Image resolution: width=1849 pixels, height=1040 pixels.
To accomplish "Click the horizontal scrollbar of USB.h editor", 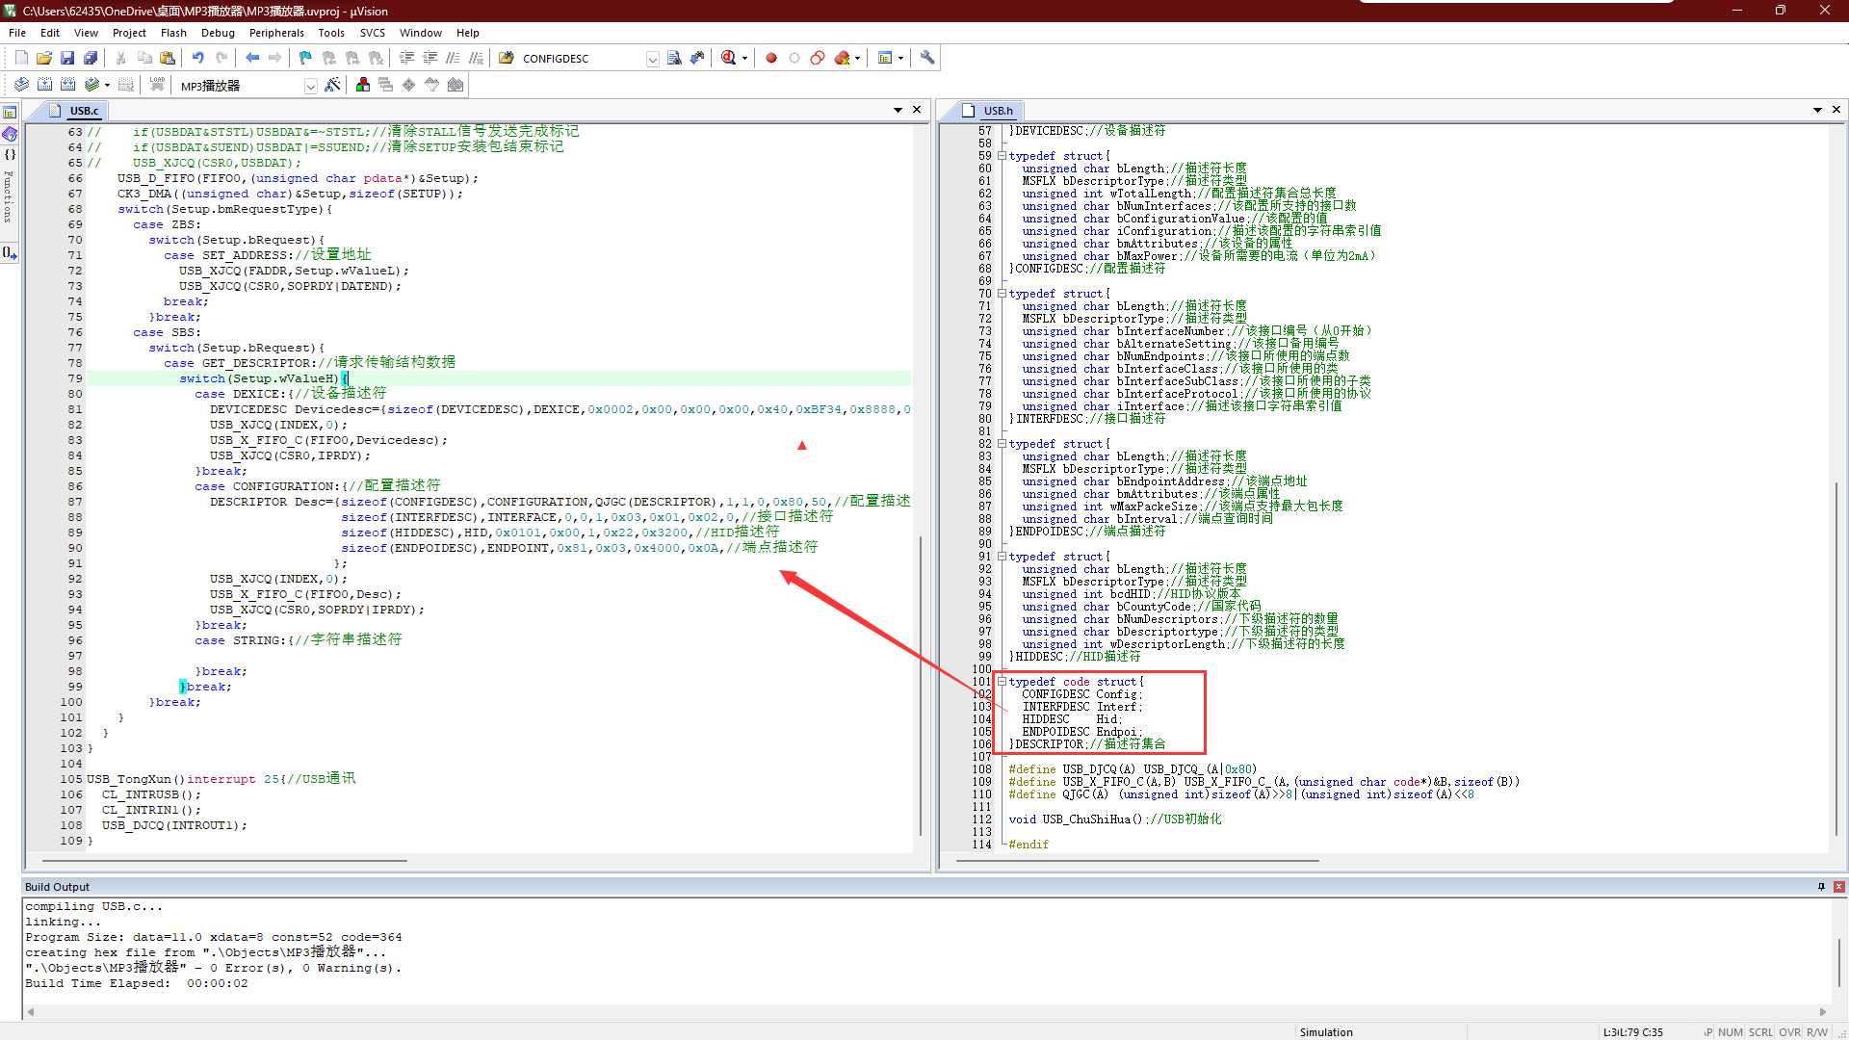I will click(x=1136, y=860).
